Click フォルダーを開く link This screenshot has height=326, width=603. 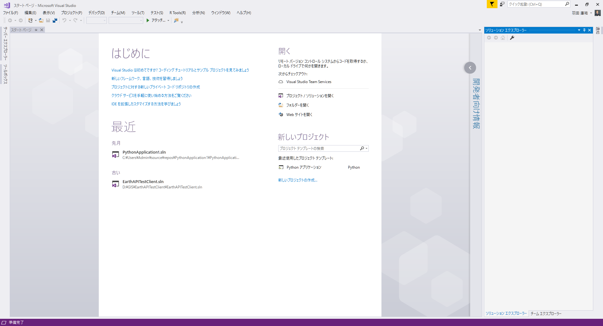(x=298, y=105)
